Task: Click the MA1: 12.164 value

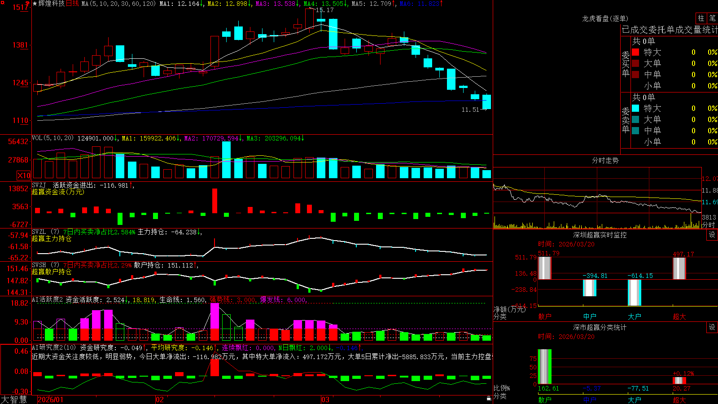Action: (x=179, y=4)
